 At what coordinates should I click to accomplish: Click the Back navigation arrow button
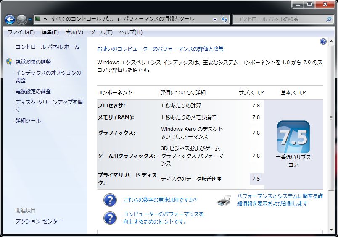[10, 20]
